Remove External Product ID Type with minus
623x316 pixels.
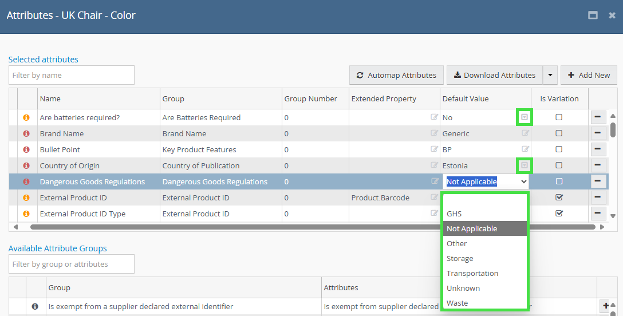pos(598,213)
